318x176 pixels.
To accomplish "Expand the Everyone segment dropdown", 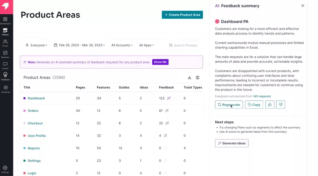I will (37, 45).
